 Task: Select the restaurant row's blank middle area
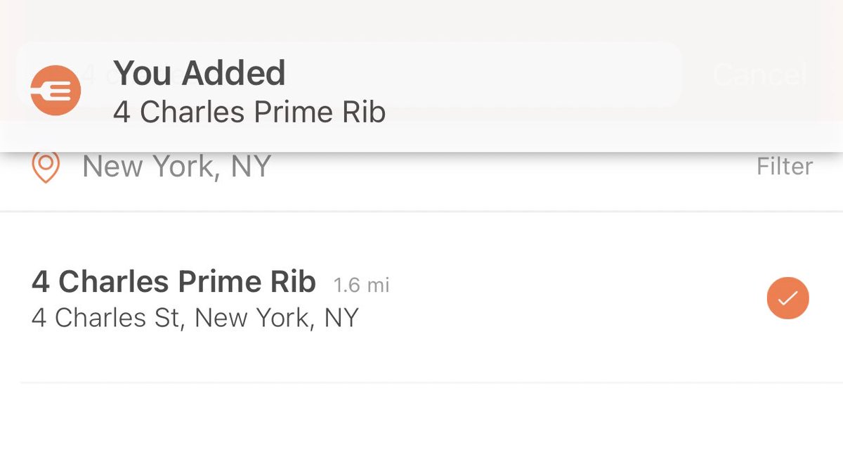click(576, 298)
